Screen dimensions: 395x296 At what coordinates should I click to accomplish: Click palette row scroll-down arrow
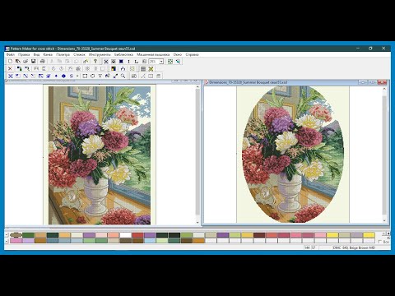pyautogui.click(x=7, y=241)
